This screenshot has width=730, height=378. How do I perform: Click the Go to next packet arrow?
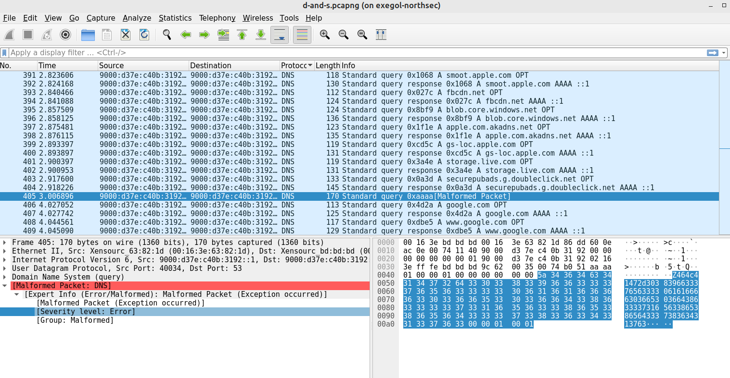click(204, 35)
